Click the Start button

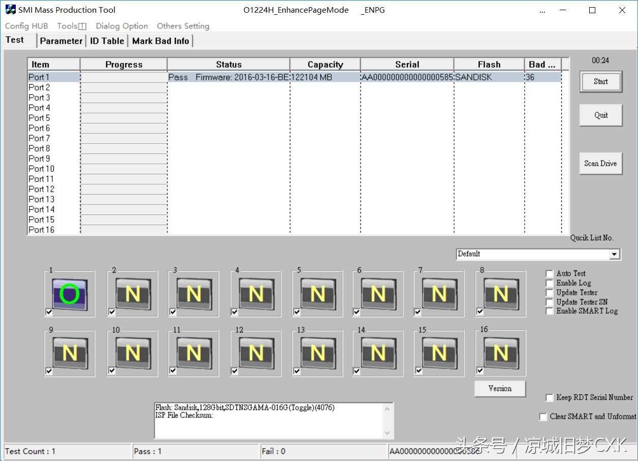point(601,81)
